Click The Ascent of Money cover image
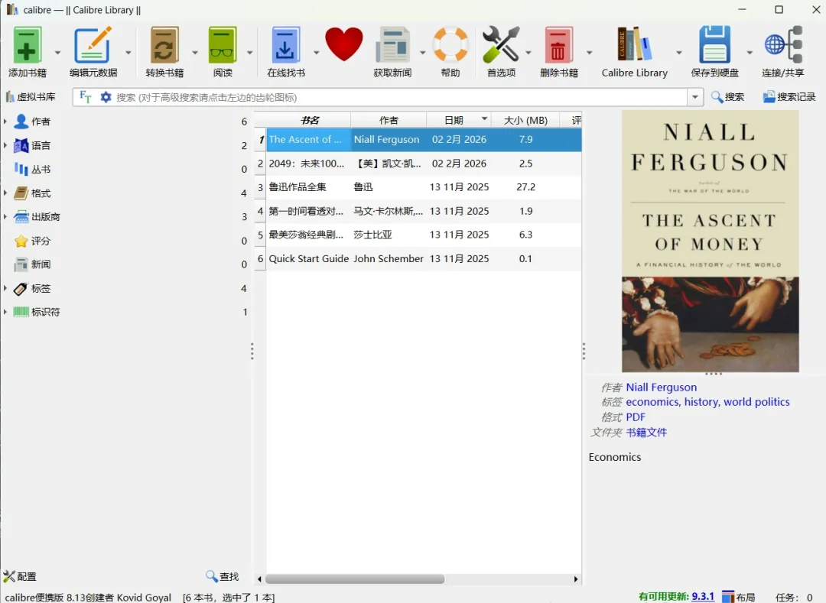Viewport: 826px width, 603px height. click(710, 241)
